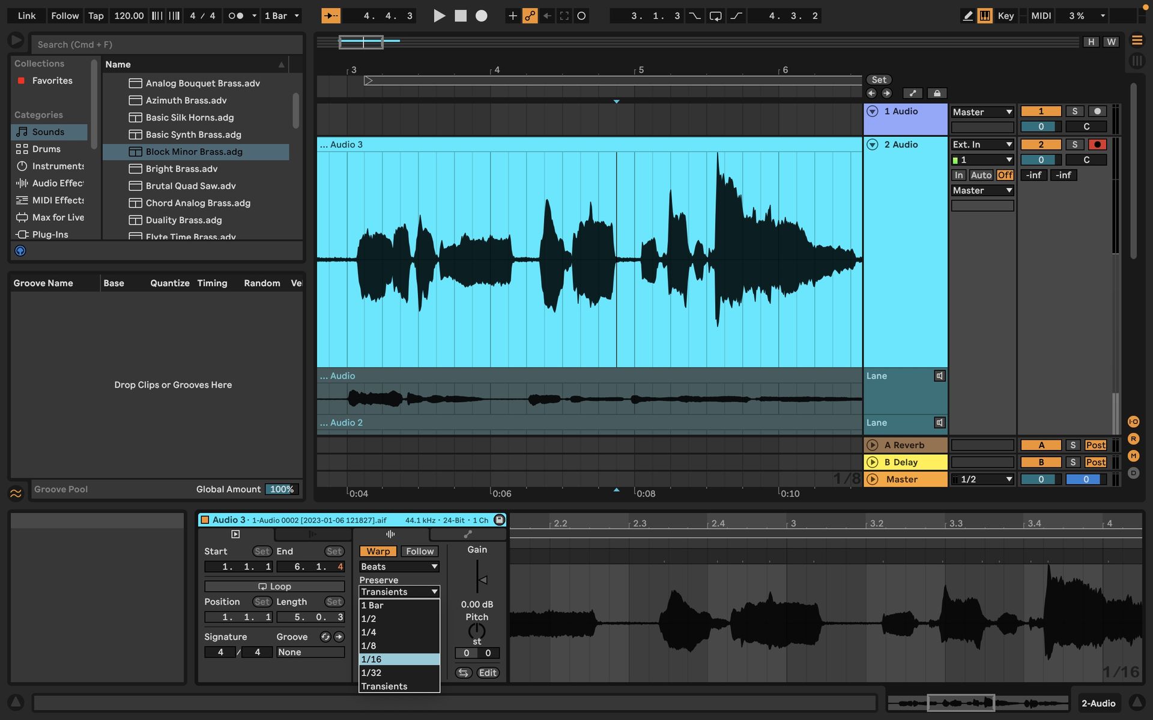Open the Beats warp mode dropdown
This screenshot has height=720, width=1153.
399,566
